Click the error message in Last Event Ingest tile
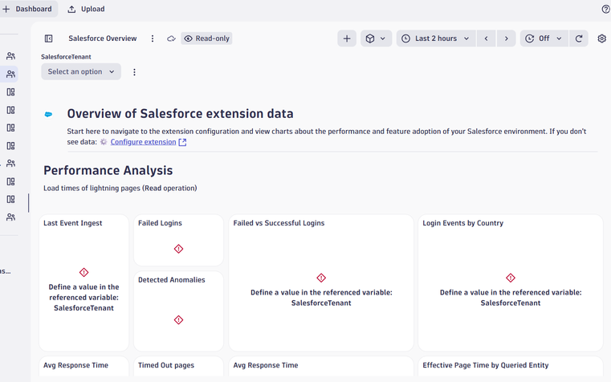The image size is (611, 382). coord(84,298)
